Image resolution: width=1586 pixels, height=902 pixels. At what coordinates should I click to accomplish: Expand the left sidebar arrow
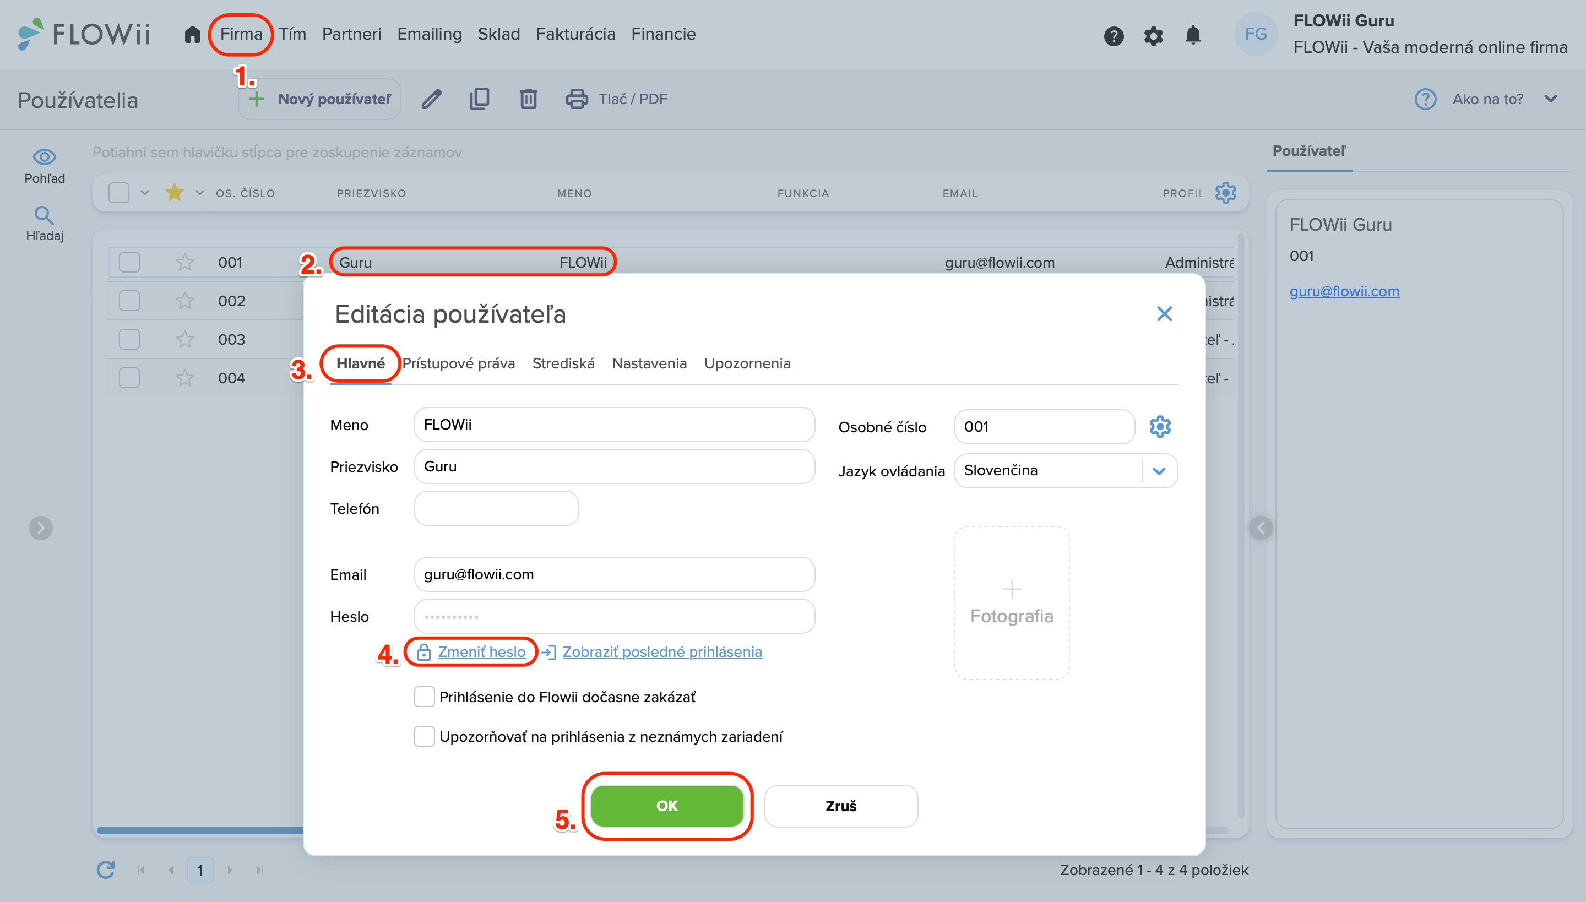point(41,528)
